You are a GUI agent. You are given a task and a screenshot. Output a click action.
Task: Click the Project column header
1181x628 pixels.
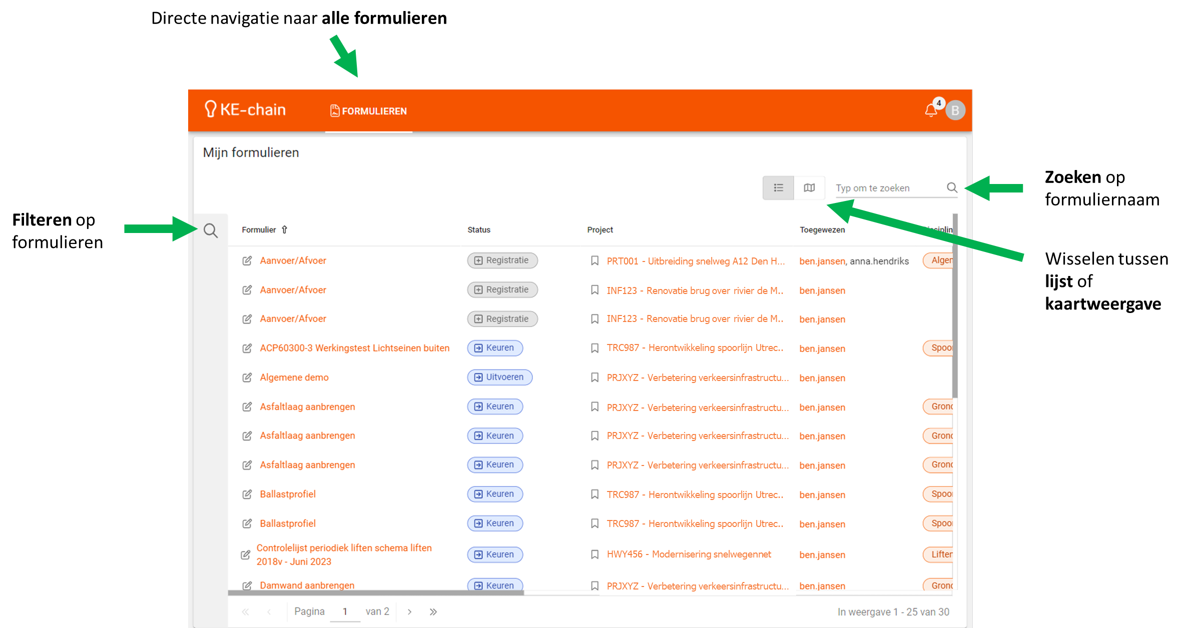600,230
